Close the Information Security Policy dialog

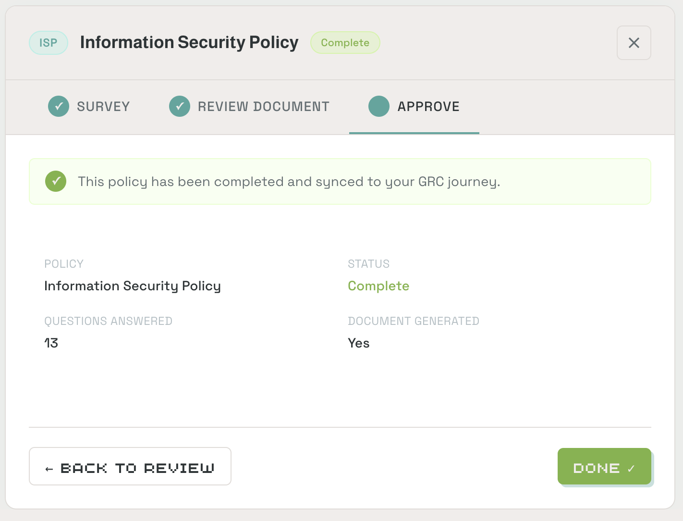click(x=634, y=43)
